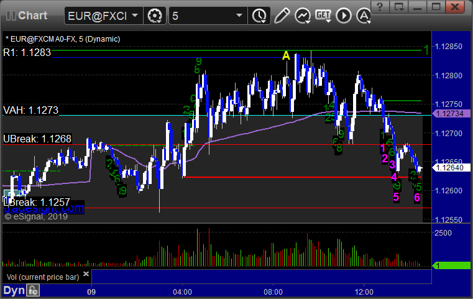Expand the interval 5 dropdown arrow
The image size is (473, 299).
pyautogui.click(x=239, y=16)
